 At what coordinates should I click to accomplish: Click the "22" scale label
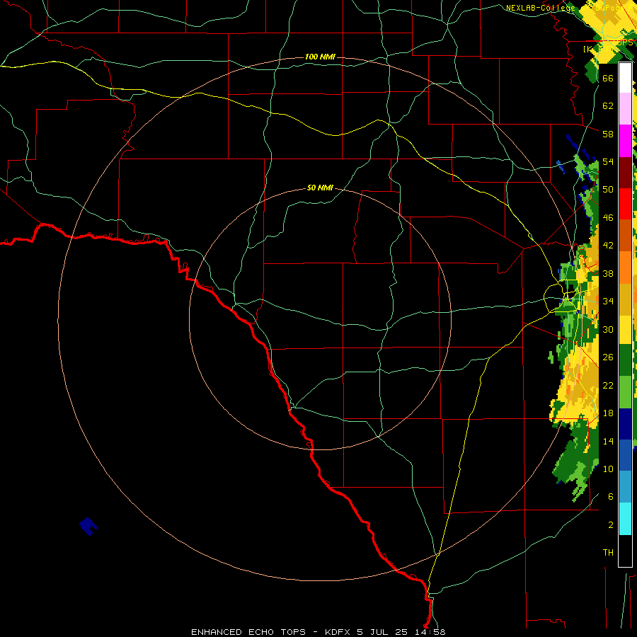click(608, 385)
